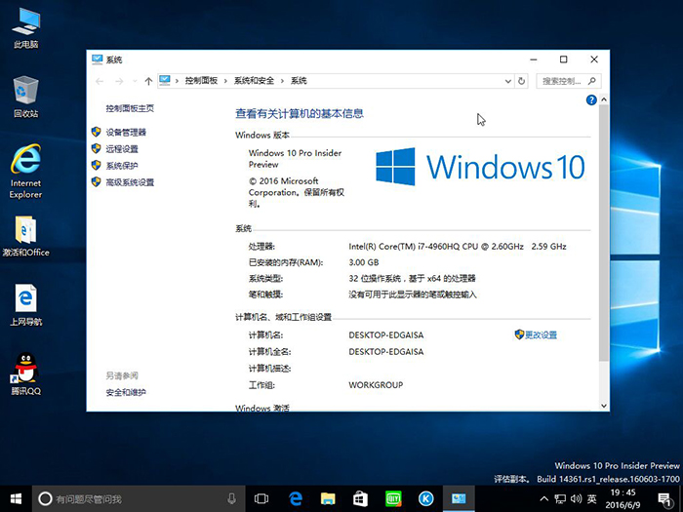683x512 pixels.
Task: Open the blue help question mark icon
Action: (591, 100)
